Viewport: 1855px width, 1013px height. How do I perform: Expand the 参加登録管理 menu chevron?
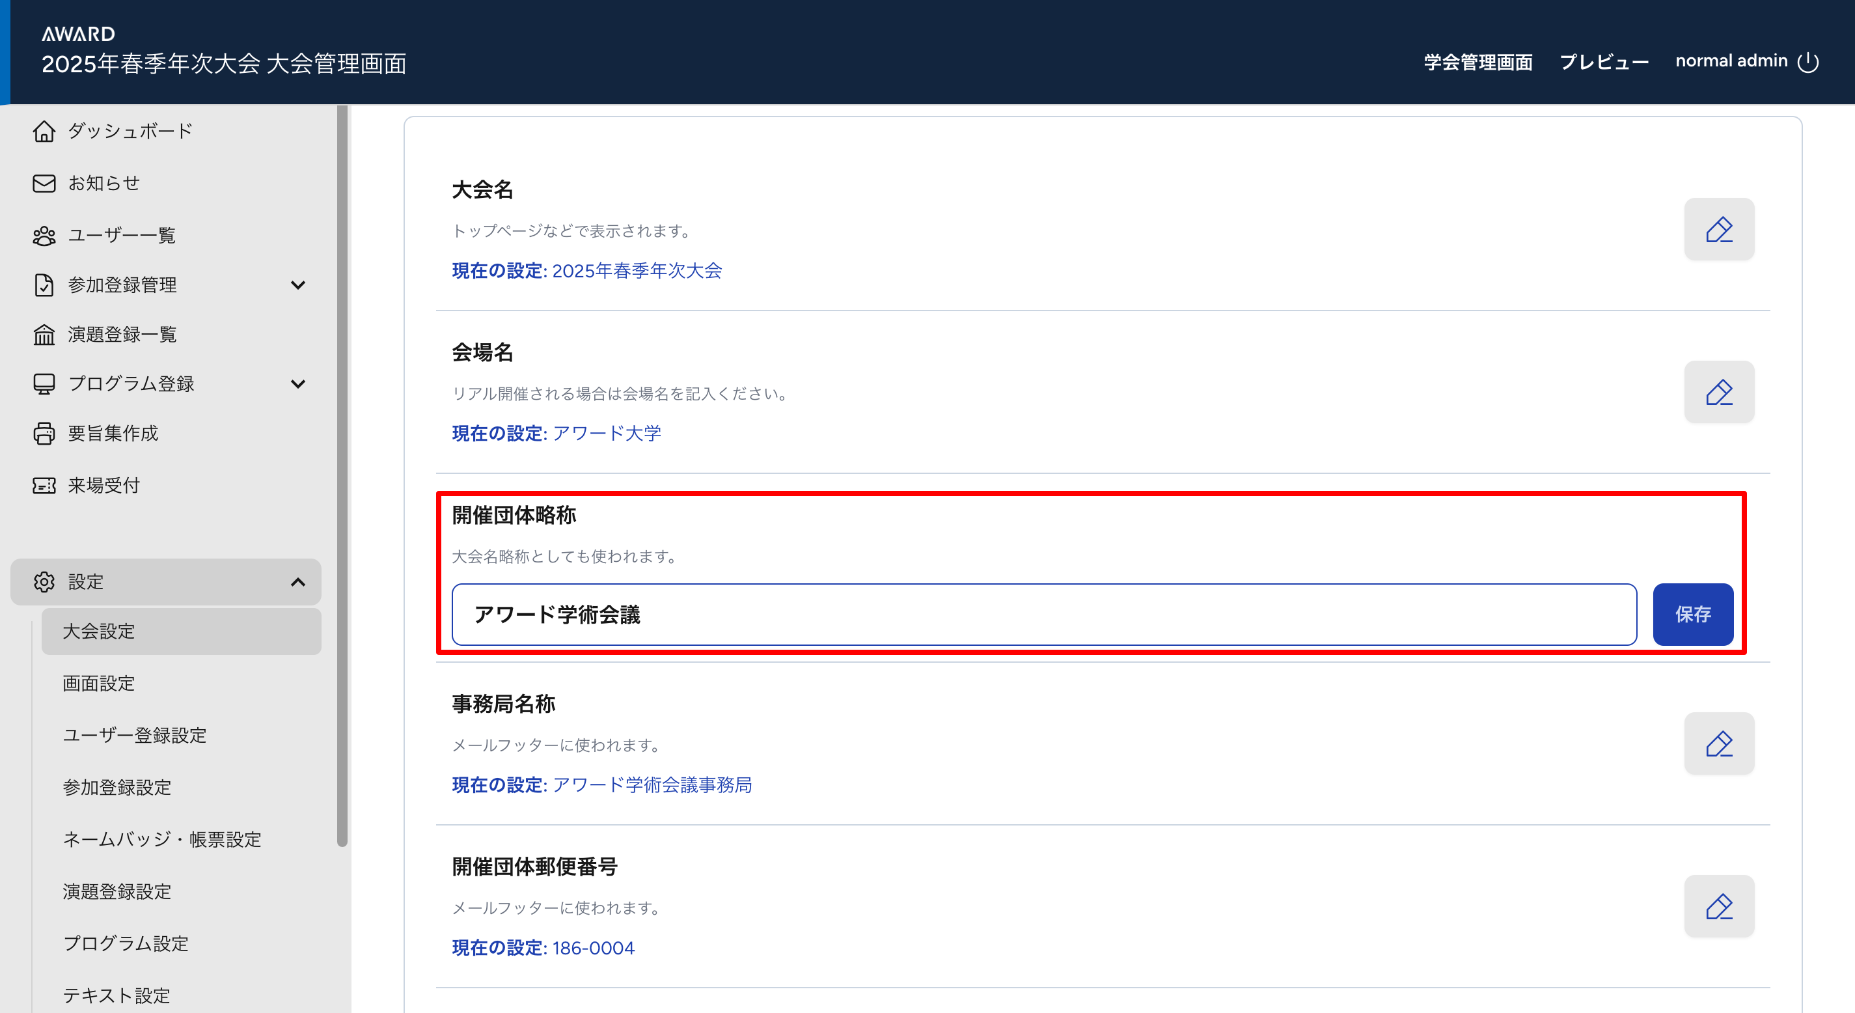(x=297, y=285)
